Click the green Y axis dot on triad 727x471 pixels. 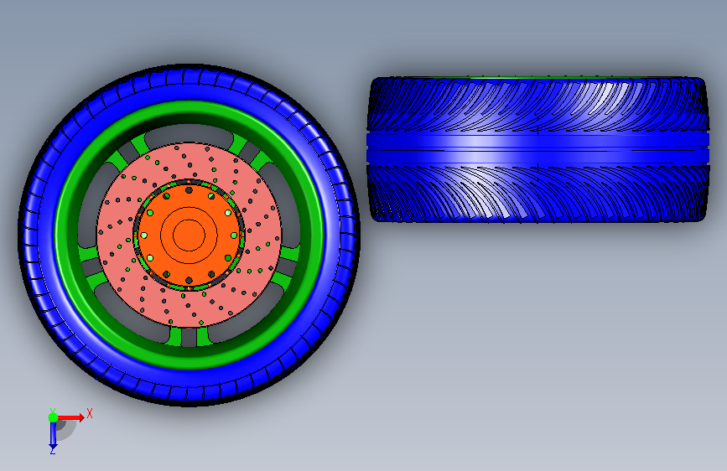pyautogui.click(x=54, y=417)
